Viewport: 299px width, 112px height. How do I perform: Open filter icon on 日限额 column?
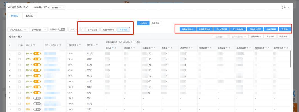point(97,45)
